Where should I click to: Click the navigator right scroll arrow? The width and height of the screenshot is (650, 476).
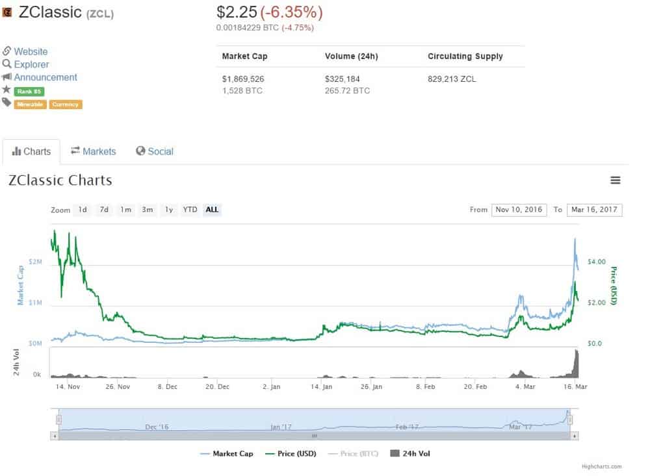pos(574,436)
